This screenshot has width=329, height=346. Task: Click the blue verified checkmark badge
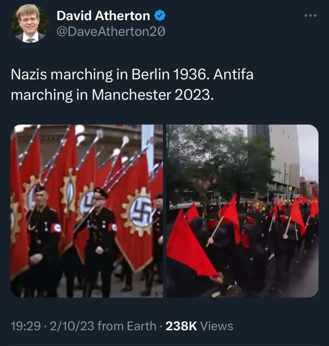coord(160,16)
